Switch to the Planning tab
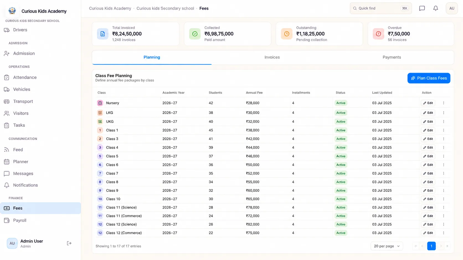Screen dimensions: 463x260 click(x=152, y=57)
